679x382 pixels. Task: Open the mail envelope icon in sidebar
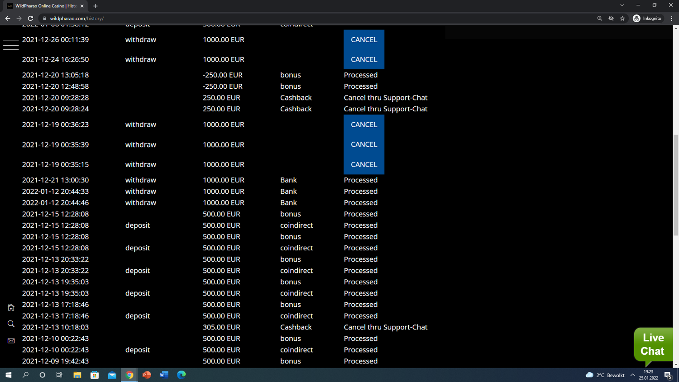click(x=10, y=340)
